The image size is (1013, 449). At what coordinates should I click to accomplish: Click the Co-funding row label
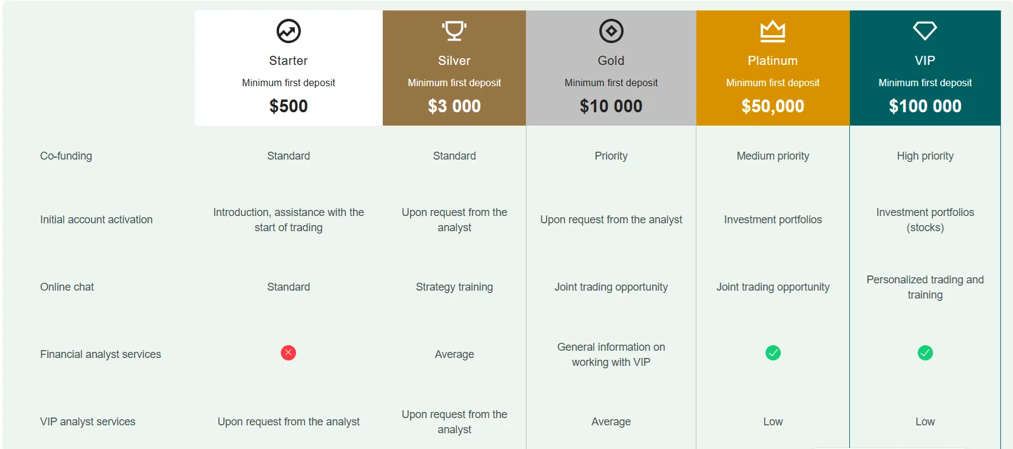[66, 156]
